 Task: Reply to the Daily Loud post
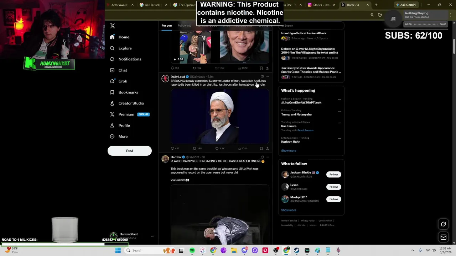click(x=175, y=149)
